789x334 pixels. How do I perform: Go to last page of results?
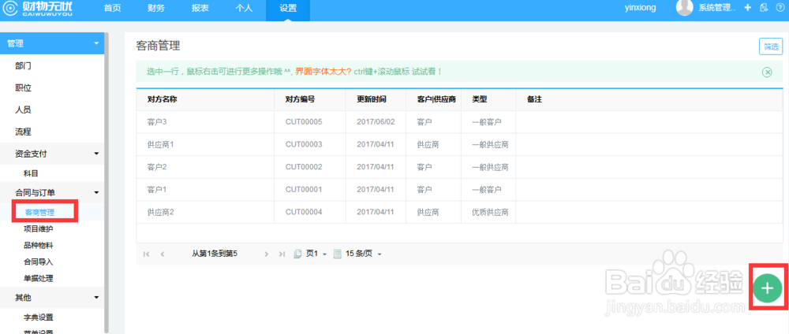click(282, 254)
